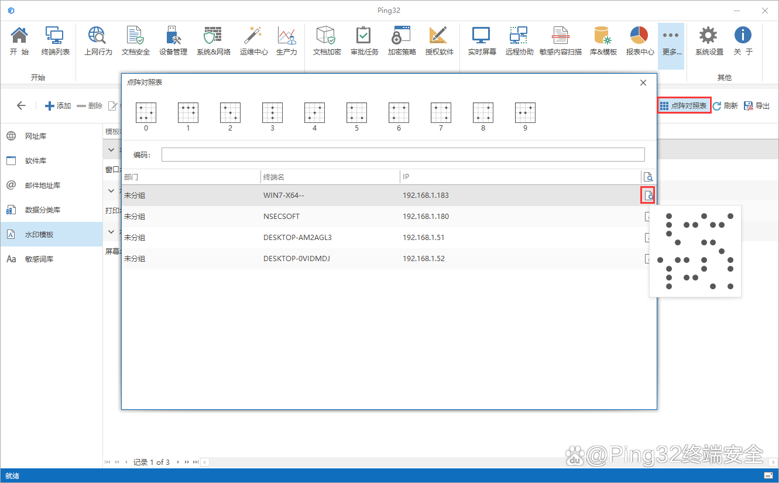Click the 删除 delete button
The image size is (779, 483).
point(90,106)
